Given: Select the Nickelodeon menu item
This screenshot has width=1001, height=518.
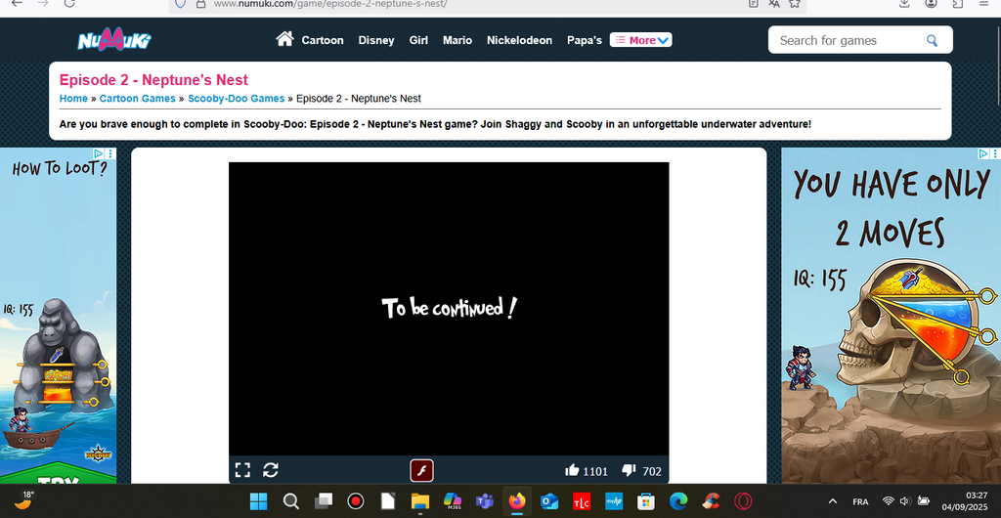Looking at the screenshot, I should (x=519, y=40).
